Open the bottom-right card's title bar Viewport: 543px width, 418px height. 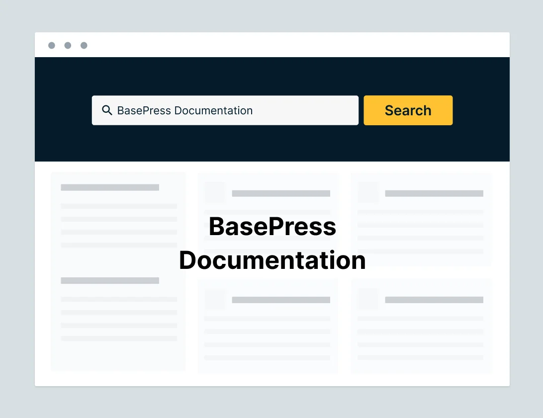click(434, 300)
